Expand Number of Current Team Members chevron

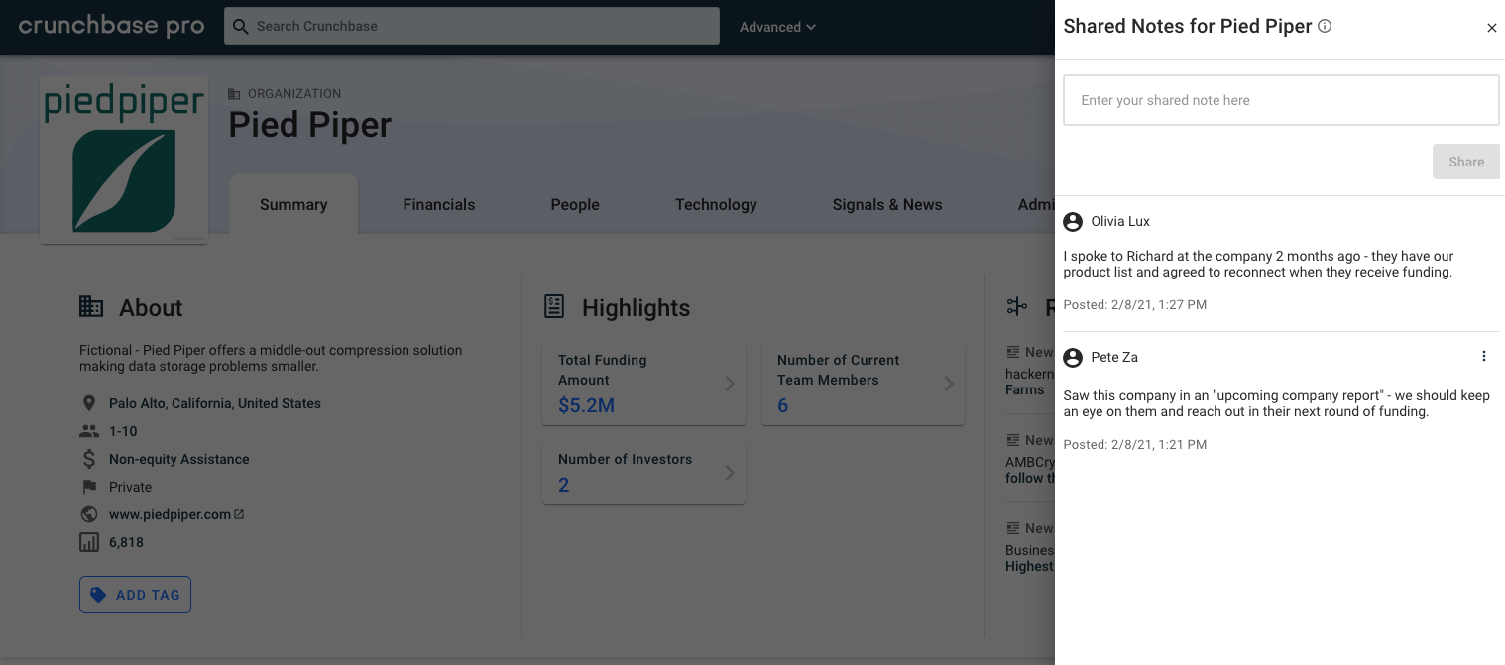949,384
